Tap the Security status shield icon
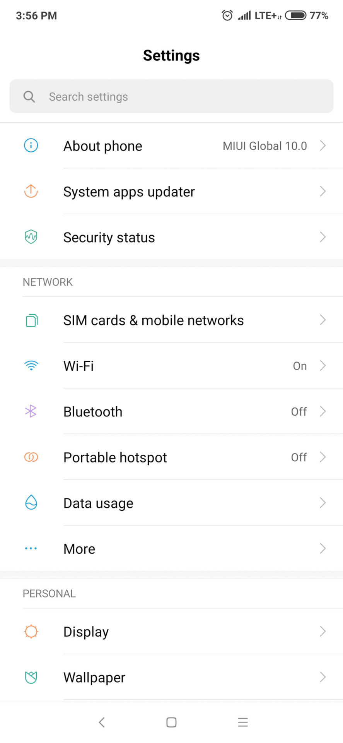The width and height of the screenshot is (343, 743). [x=31, y=237]
